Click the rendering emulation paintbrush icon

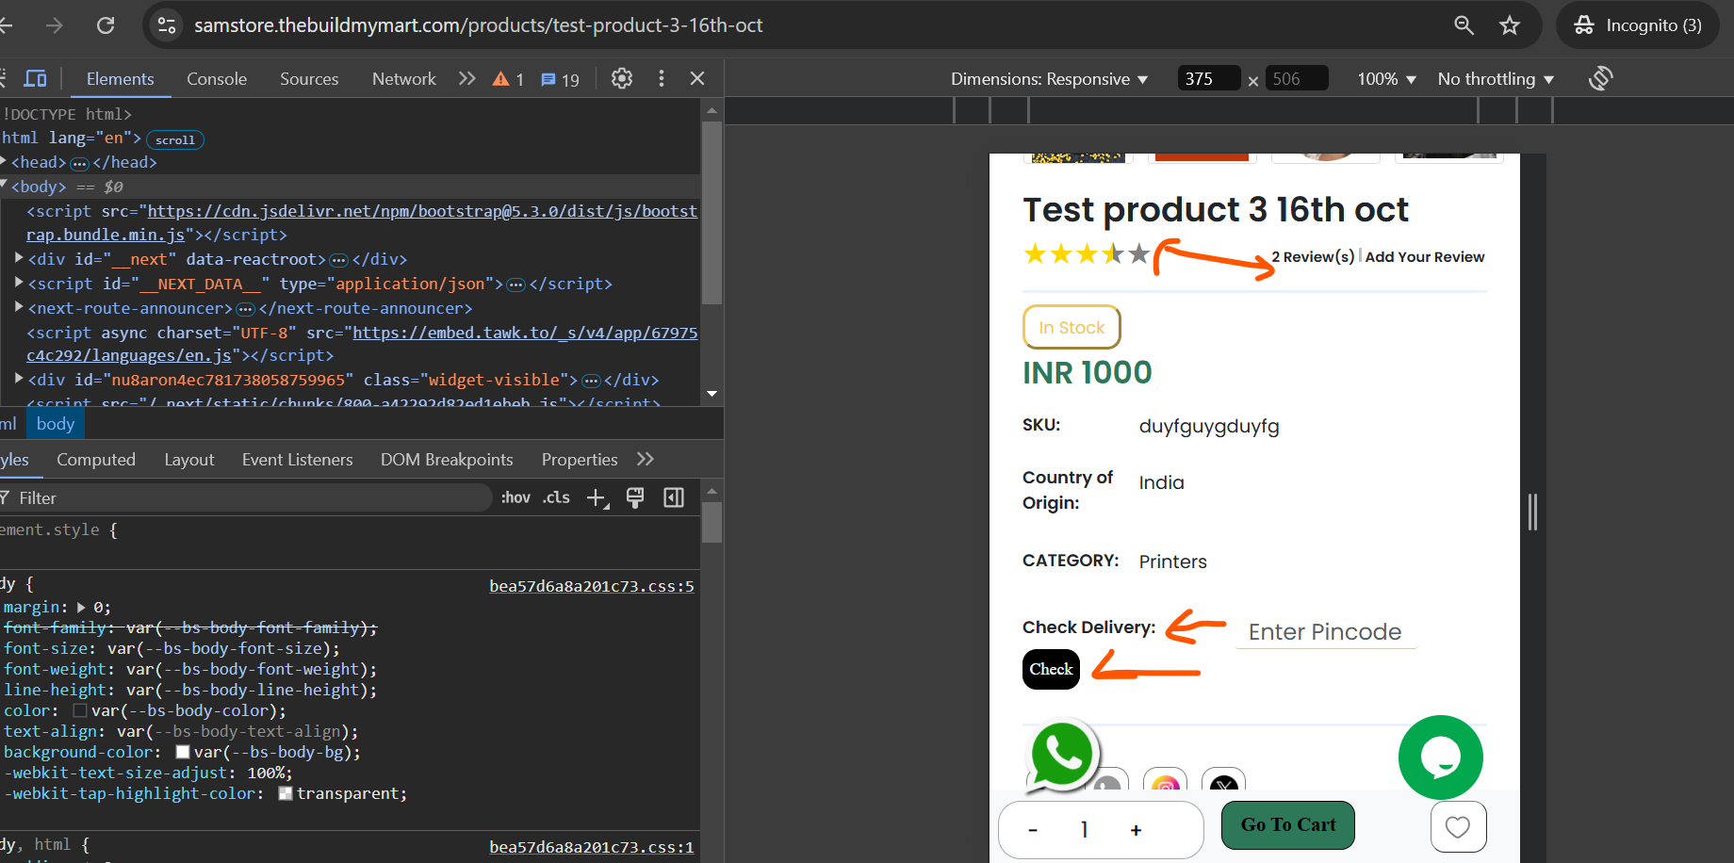(x=635, y=497)
